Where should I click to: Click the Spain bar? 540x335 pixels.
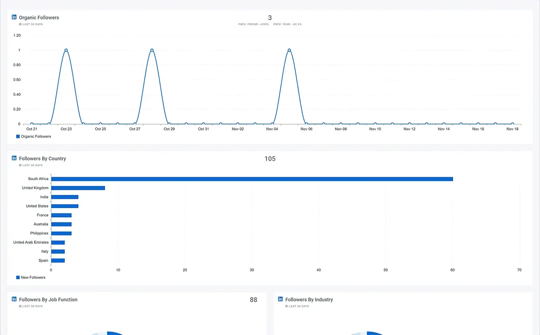58,260
